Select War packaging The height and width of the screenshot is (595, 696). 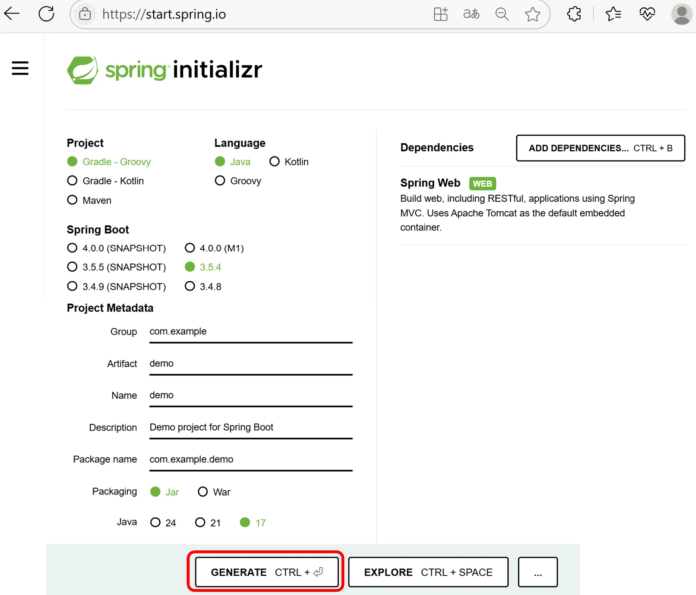(x=214, y=492)
